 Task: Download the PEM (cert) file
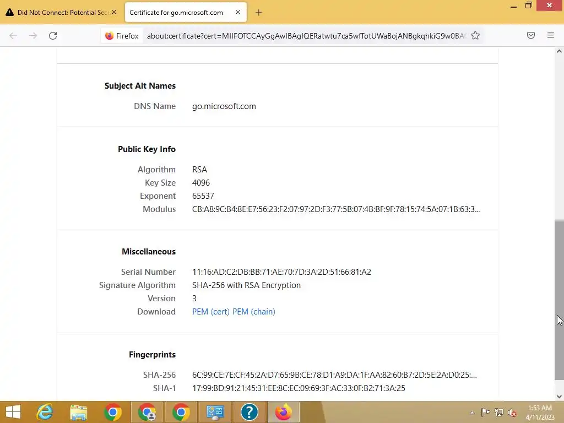(x=211, y=312)
